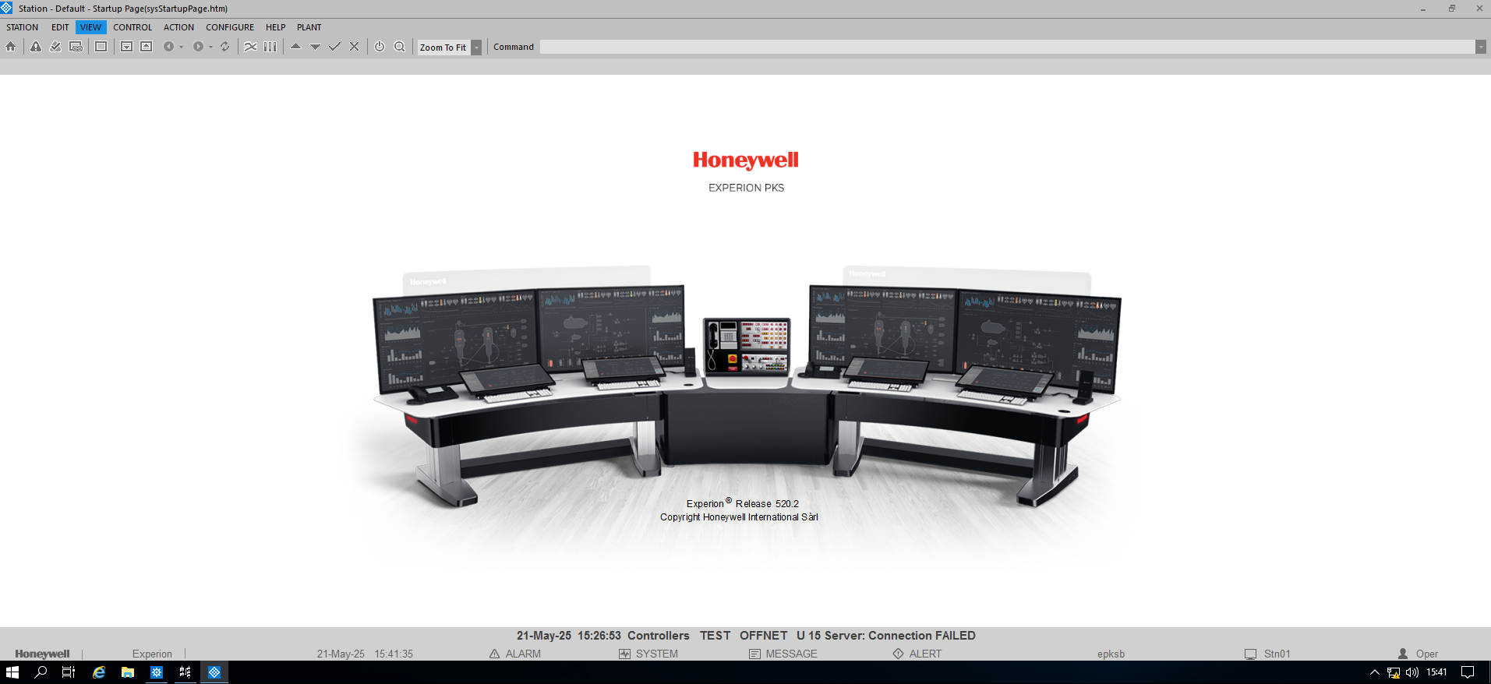The image size is (1491, 684).
Task: Open Windows taskbar search
Action: coord(41,672)
